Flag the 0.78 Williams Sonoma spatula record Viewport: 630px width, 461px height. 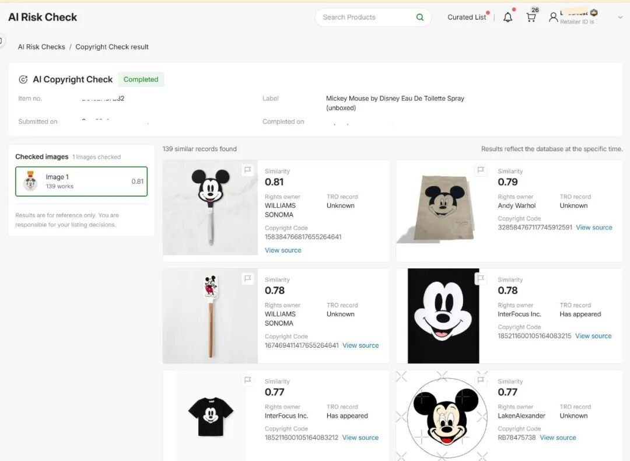(x=248, y=278)
